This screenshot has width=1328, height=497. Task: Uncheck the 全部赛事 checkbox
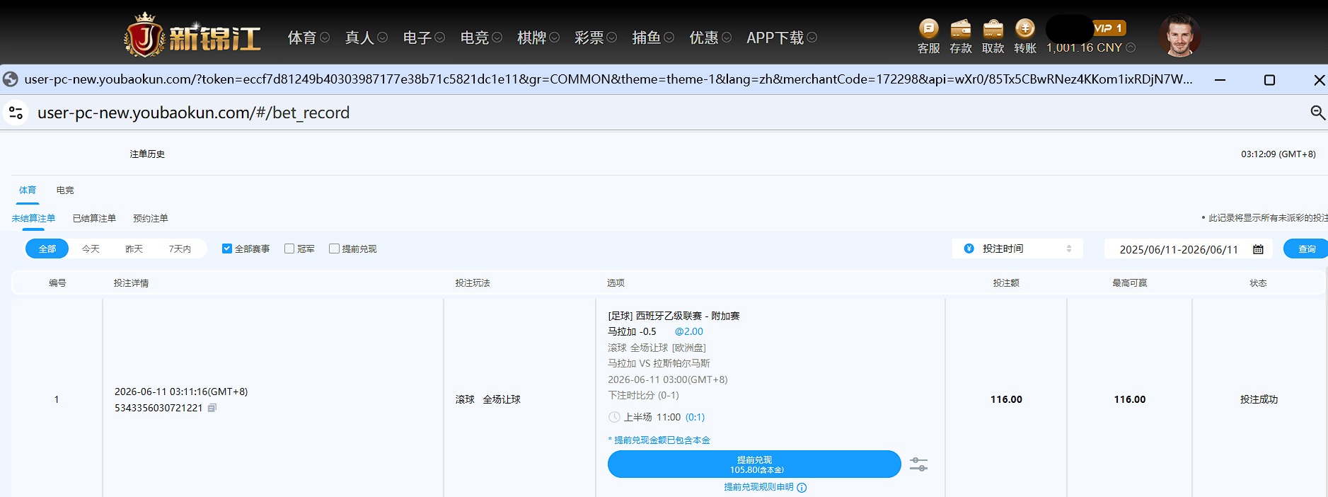click(227, 248)
